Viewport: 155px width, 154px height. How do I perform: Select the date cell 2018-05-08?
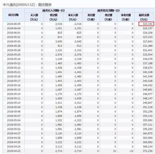[14, 112]
